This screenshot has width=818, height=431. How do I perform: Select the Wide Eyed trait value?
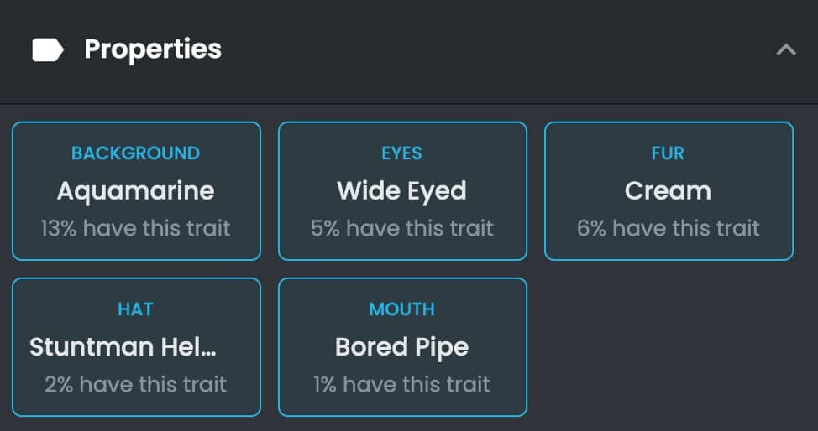click(401, 191)
